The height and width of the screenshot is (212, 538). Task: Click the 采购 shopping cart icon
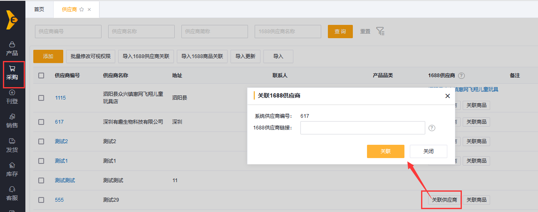point(12,69)
